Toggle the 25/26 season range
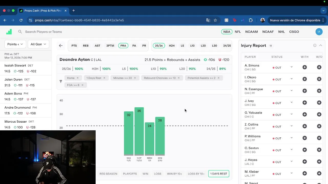This screenshot has width=328, height=184. coord(159,46)
